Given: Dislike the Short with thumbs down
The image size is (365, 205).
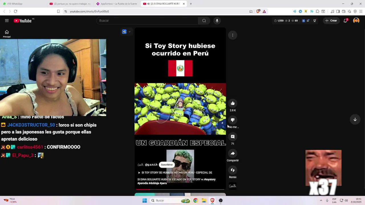Looking at the screenshot, I should pos(233,120).
